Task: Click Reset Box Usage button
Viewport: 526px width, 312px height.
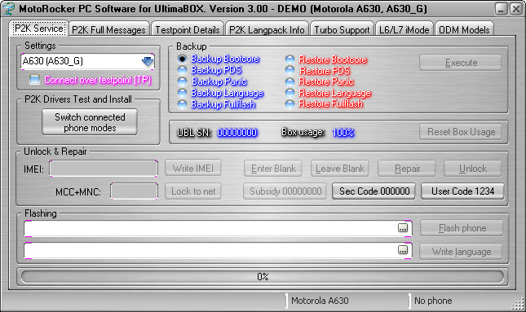Action: [461, 132]
